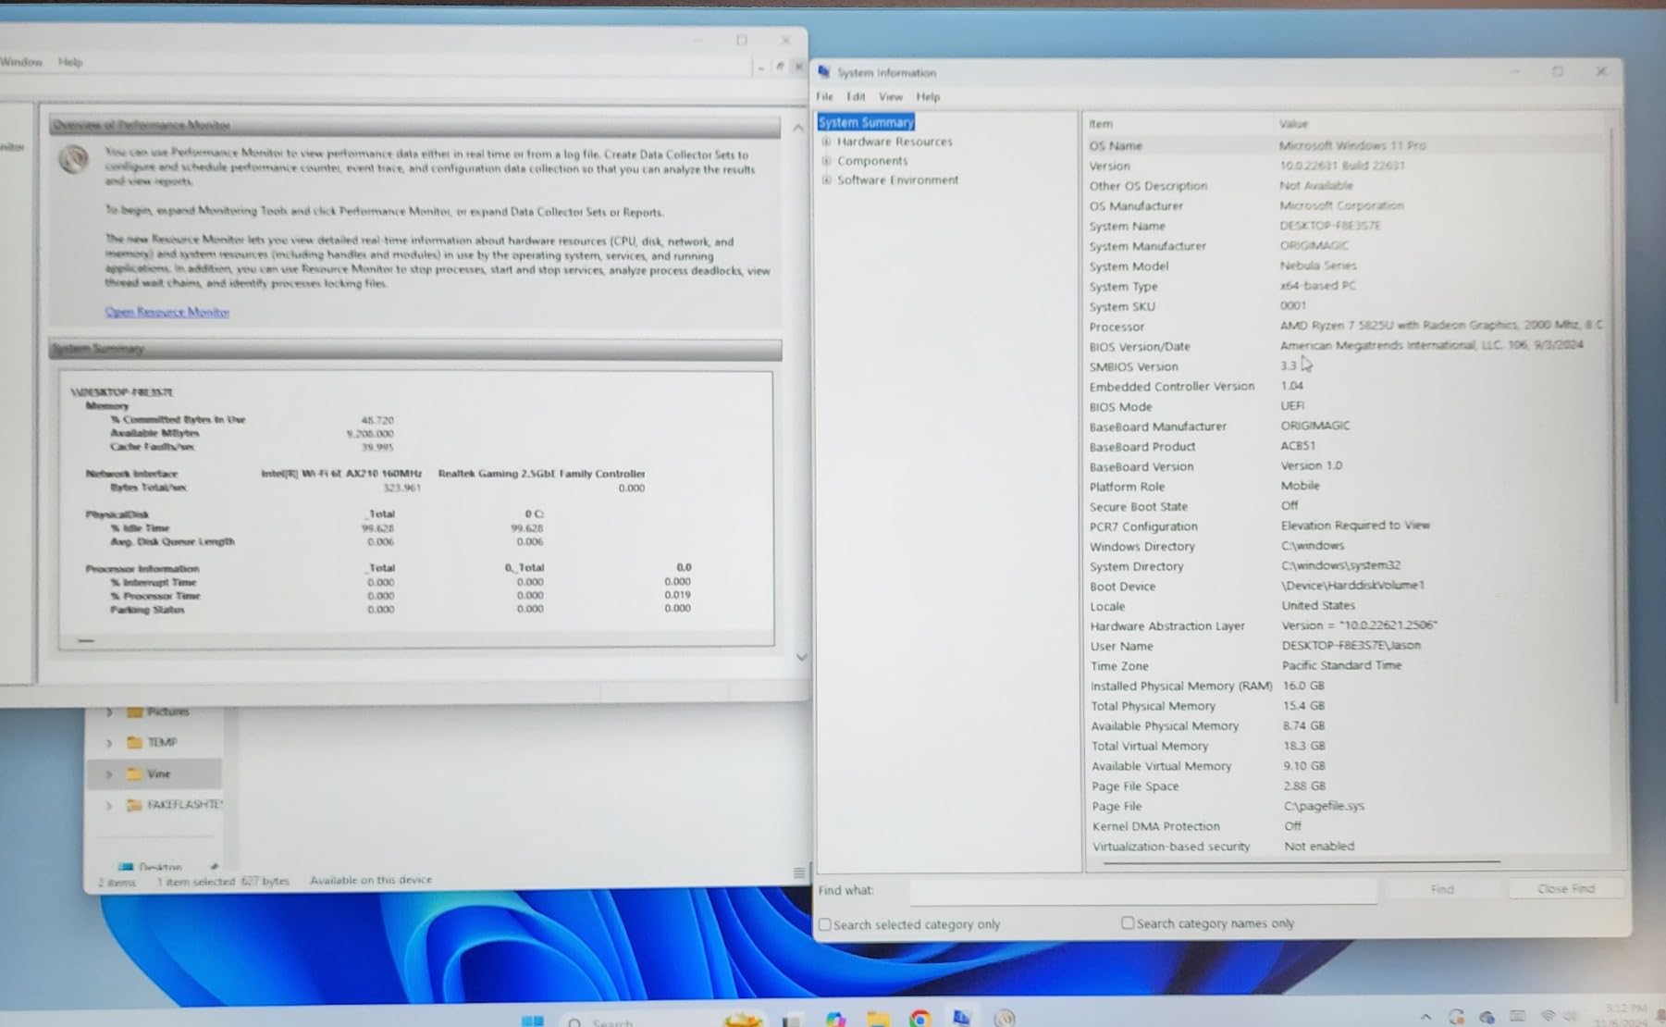
Task: Select the Processor row
Action: [1347, 327]
